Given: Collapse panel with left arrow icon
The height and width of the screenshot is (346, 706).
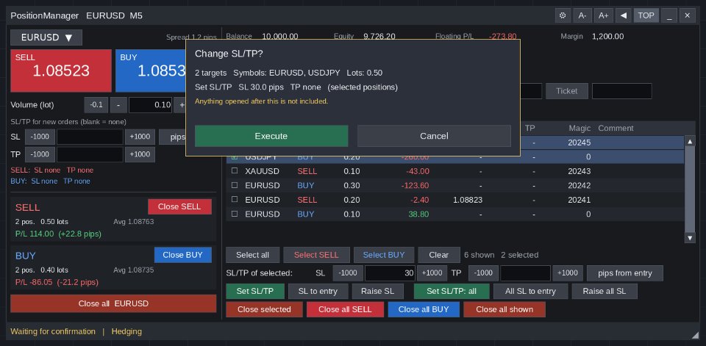Looking at the screenshot, I should pyautogui.click(x=623, y=15).
